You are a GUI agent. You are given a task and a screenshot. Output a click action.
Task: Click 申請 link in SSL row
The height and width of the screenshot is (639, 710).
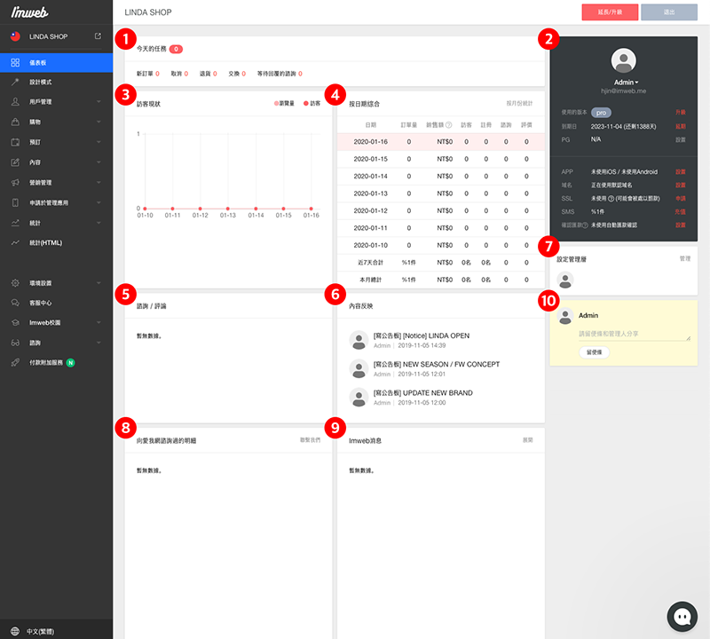point(681,199)
